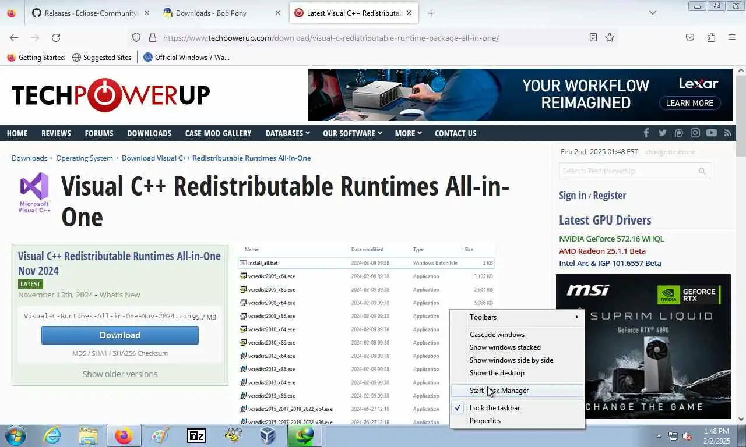Expand Toolbars submenu in context menu
Image resolution: width=746 pixels, height=447 pixels.
point(518,317)
